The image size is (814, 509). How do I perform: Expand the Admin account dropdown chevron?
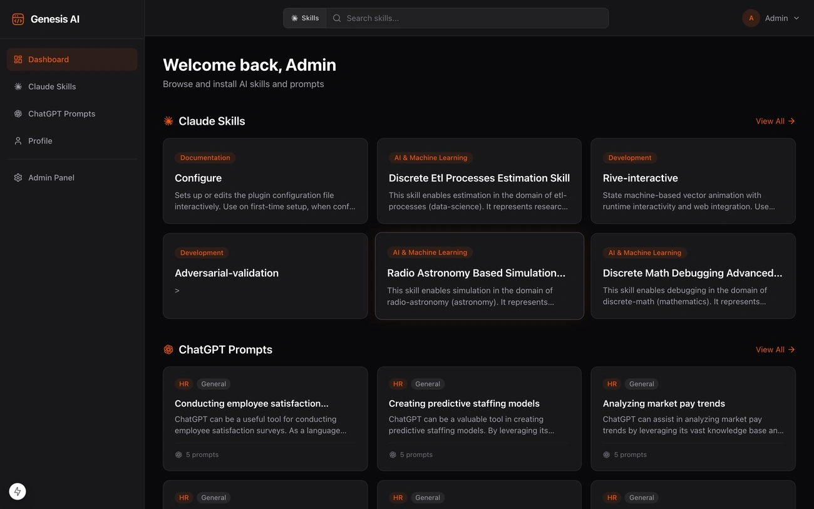click(x=796, y=18)
